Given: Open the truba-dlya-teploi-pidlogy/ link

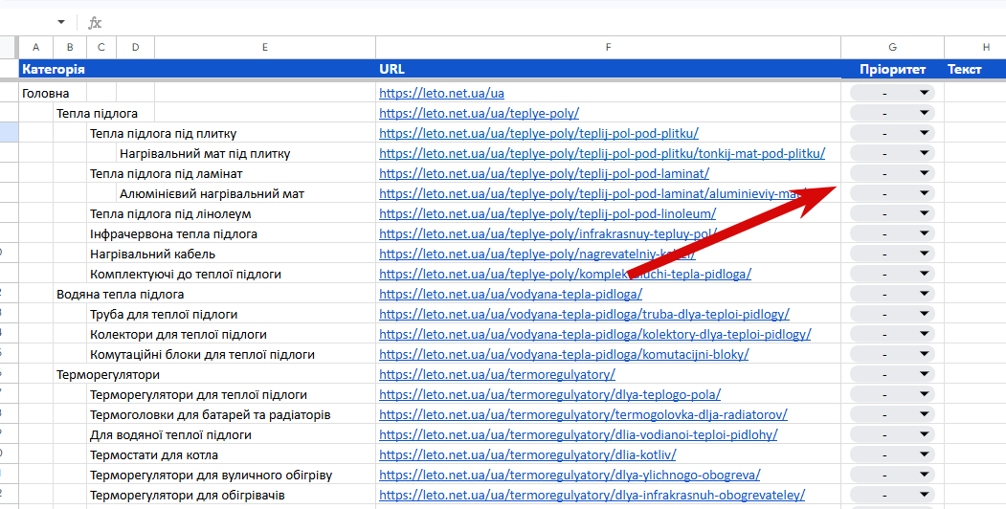Looking at the screenshot, I should (584, 314).
